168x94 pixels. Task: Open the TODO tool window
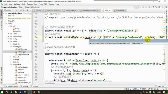[34, 86]
